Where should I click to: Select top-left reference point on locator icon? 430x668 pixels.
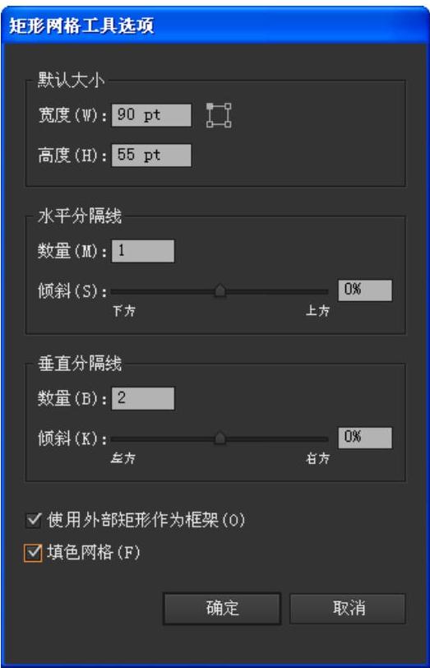[x=210, y=105]
